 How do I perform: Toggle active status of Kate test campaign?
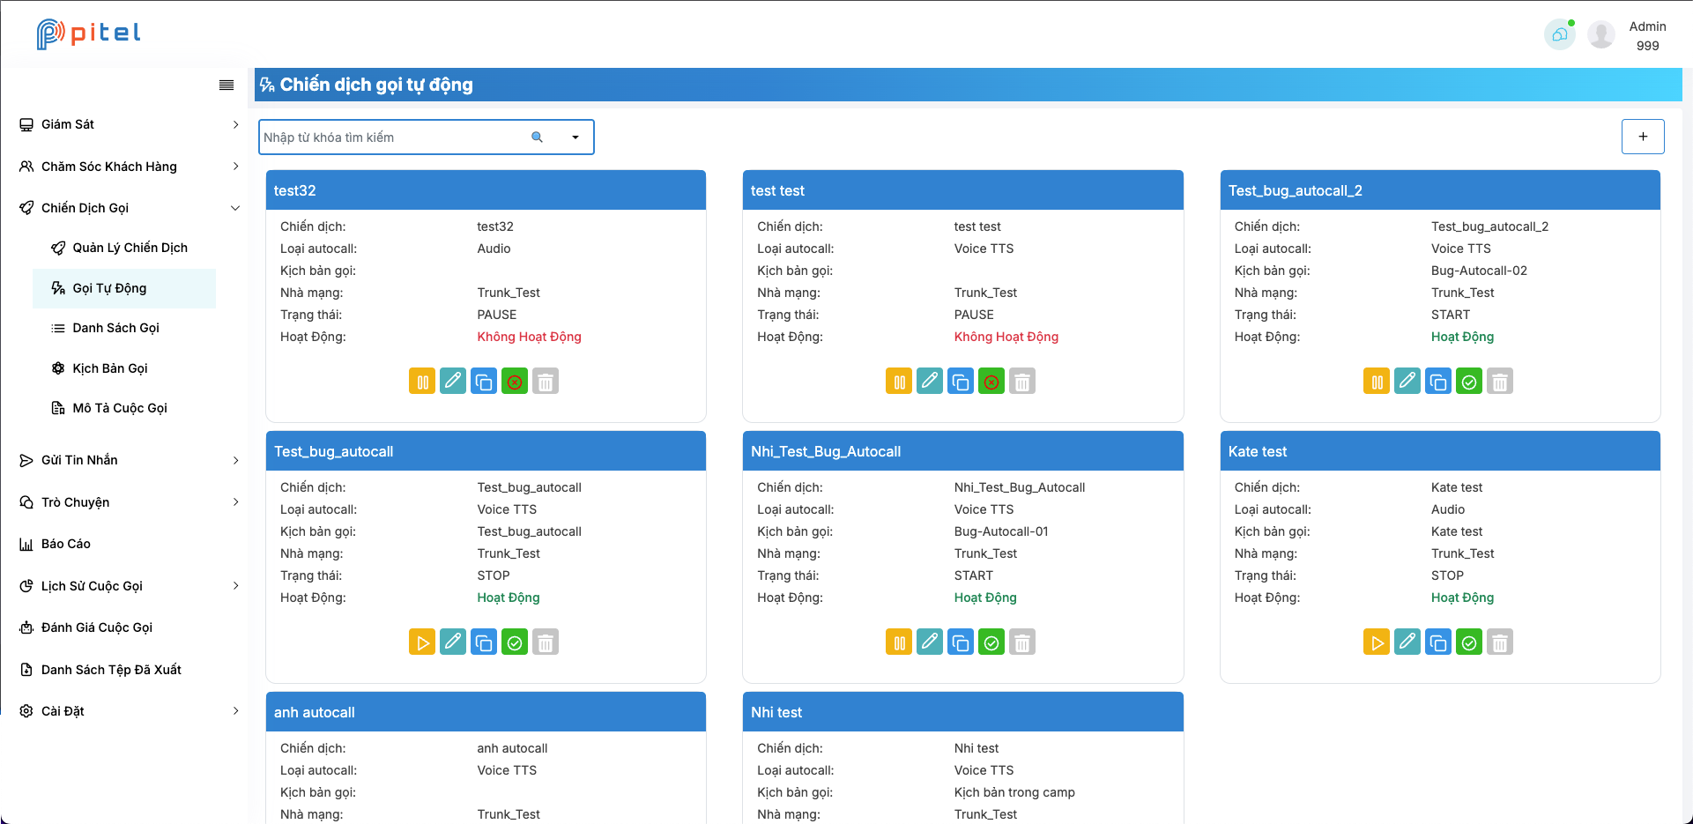click(1469, 642)
